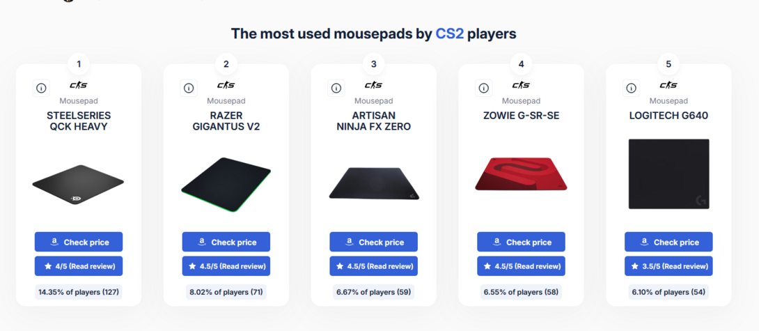The height and width of the screenshot is (331, 759).
Task: Click the red Zowie G-SR-SE mousepad image
Action: click(x=521, y=174)
